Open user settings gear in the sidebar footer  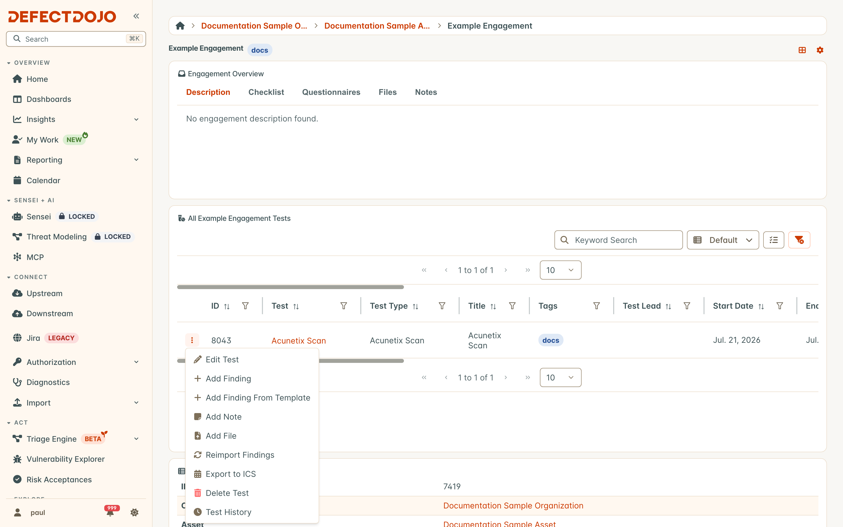[134, 512]
